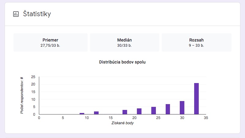Viewport: 245px width, 138px height.
Task: Select the smallest bar at 9 points
Action: [x=82, y=114]
